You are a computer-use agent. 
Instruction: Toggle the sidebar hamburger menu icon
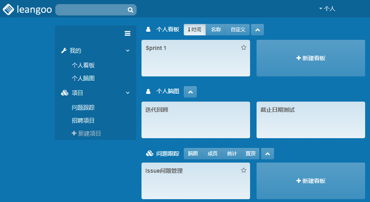tap(127, 34)
